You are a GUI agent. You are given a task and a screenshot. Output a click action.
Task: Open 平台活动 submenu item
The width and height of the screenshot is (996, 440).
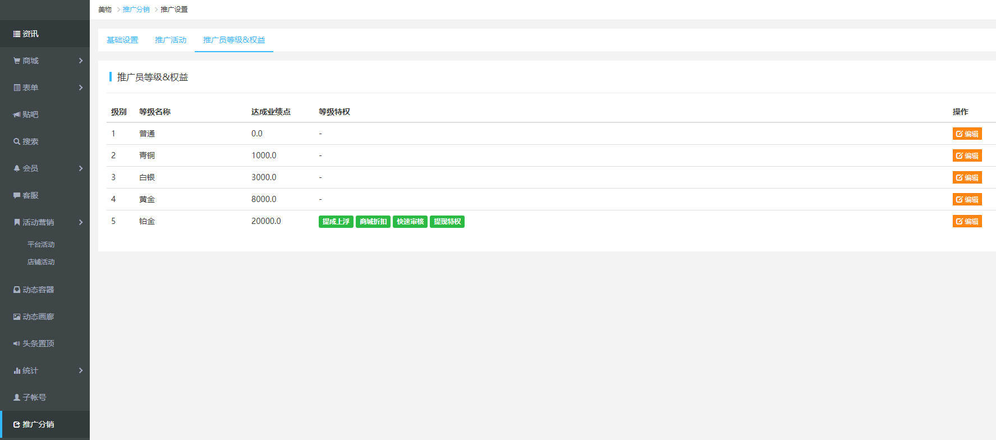point(41,245)
